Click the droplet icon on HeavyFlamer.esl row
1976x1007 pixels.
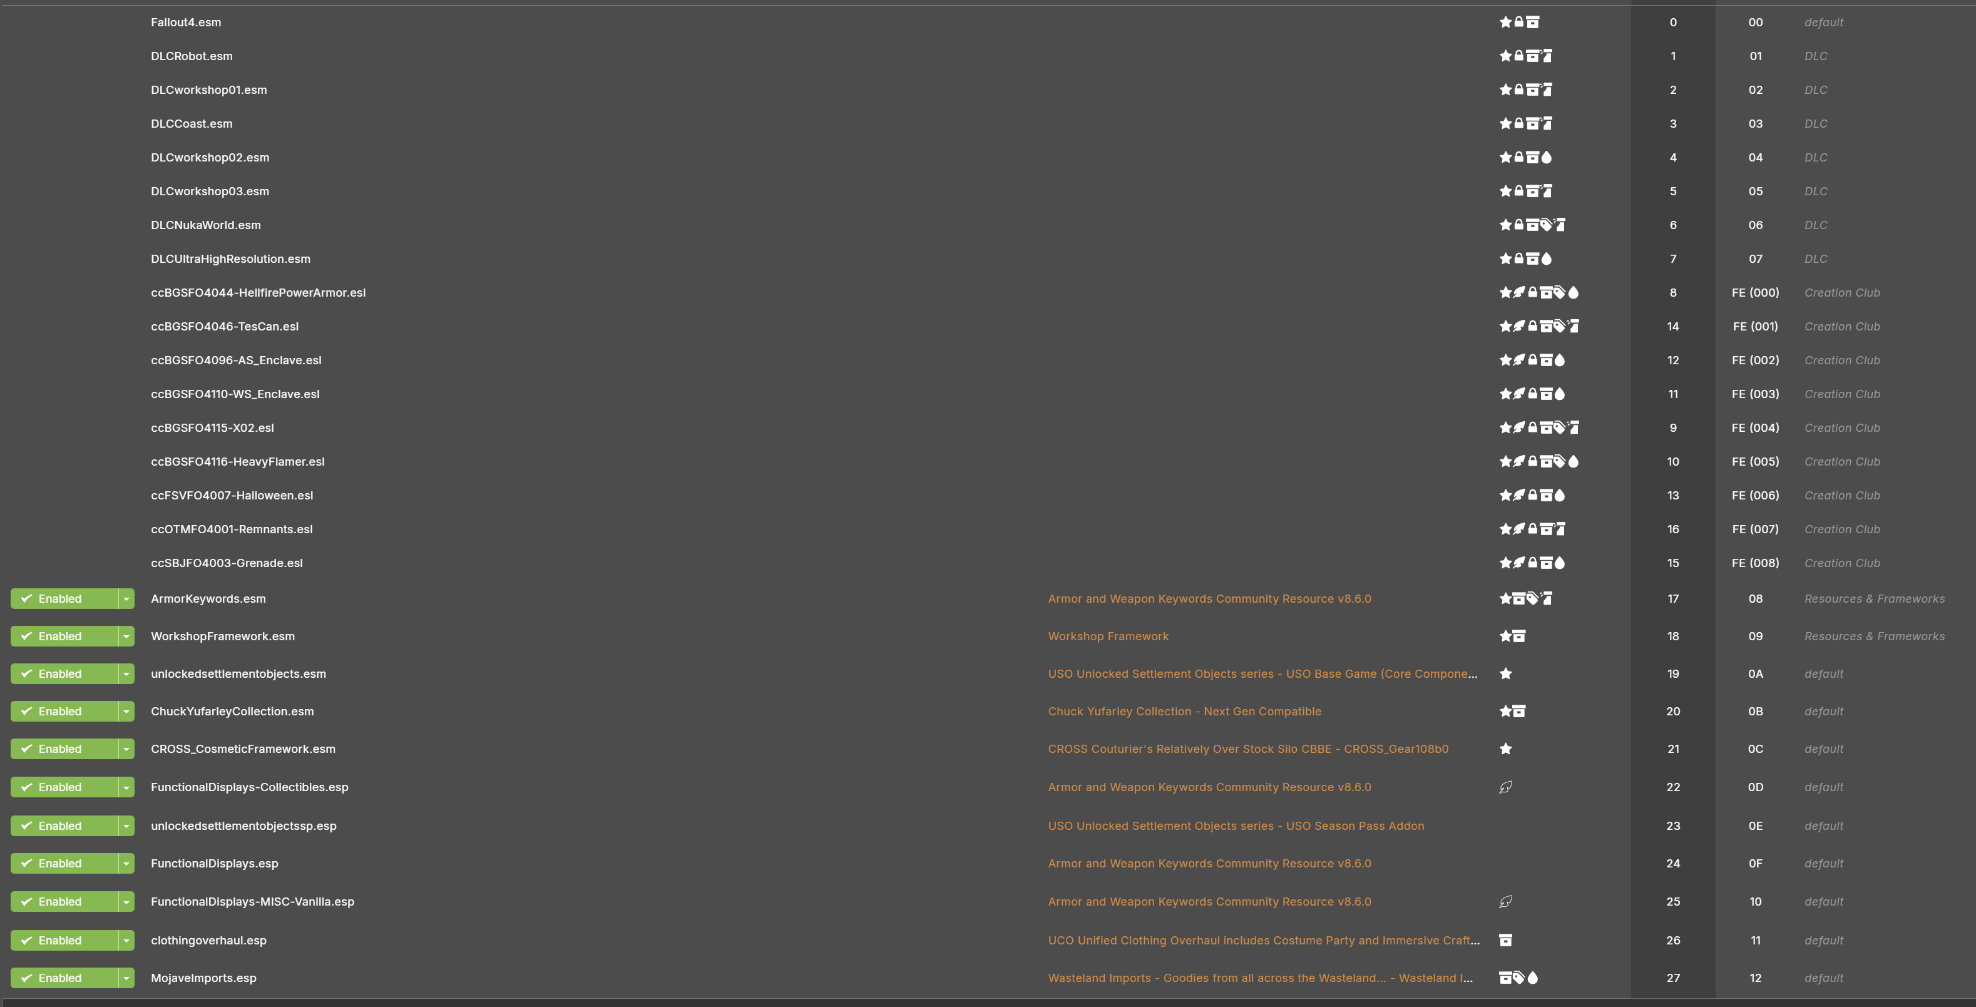[x=1574, y=461]
